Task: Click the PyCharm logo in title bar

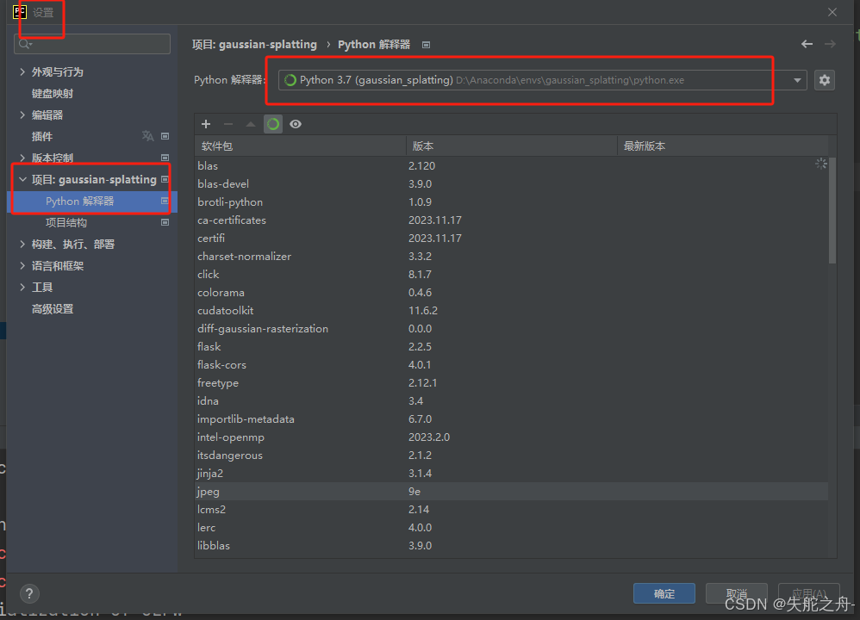Action: point(20,11)
